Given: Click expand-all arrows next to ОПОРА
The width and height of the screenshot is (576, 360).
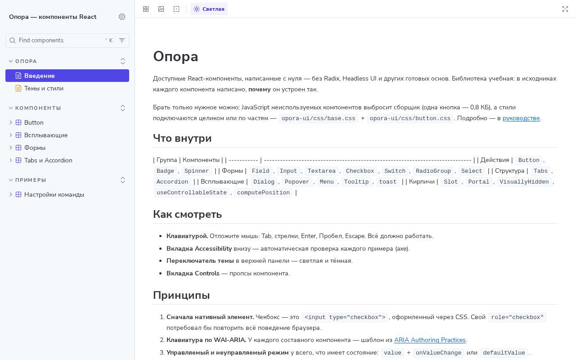Looking at the screenshot, I should pyautogui.click(x=123, y=61).
